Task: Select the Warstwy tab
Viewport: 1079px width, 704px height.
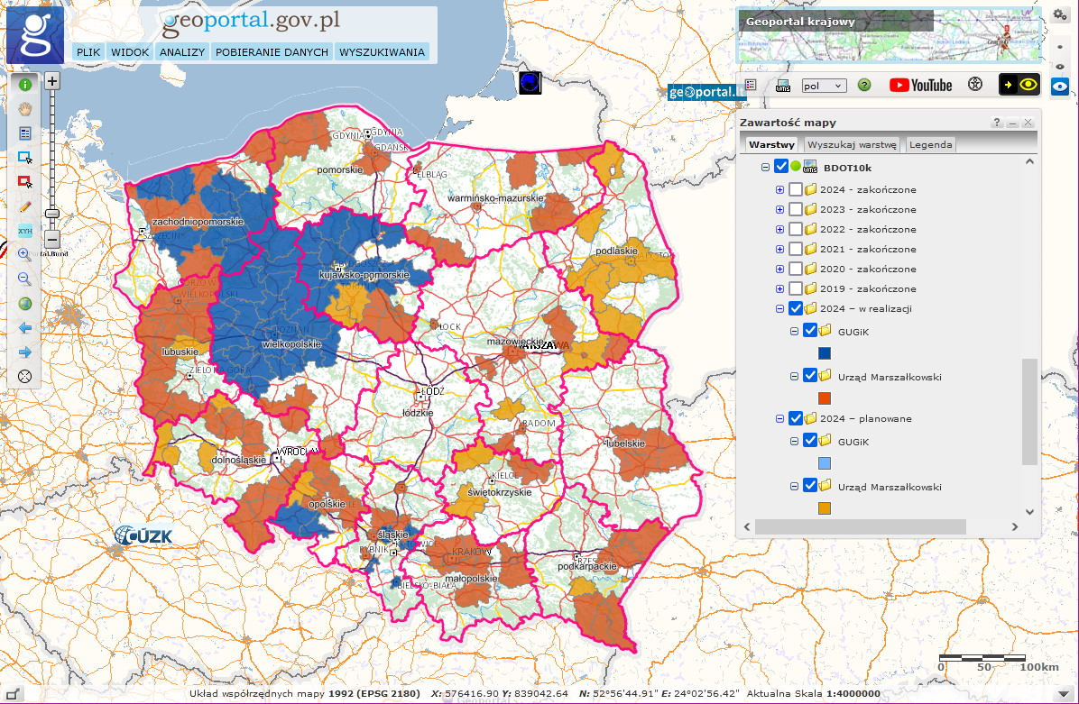Action: [771, 144]
